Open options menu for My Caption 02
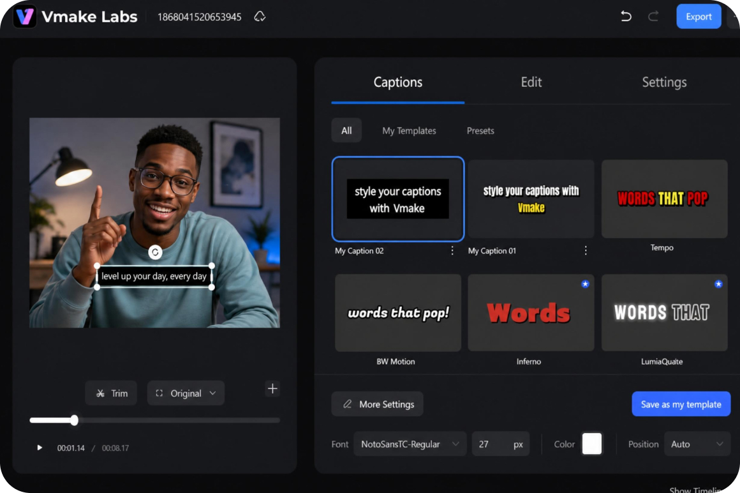Screen dimensions: 740x493 coord(452,250)
